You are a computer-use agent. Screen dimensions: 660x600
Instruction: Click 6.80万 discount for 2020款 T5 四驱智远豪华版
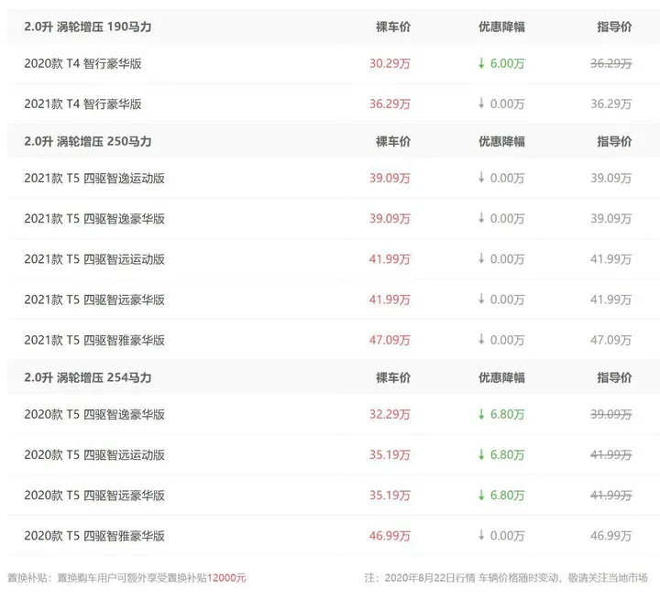pos(507,496)
